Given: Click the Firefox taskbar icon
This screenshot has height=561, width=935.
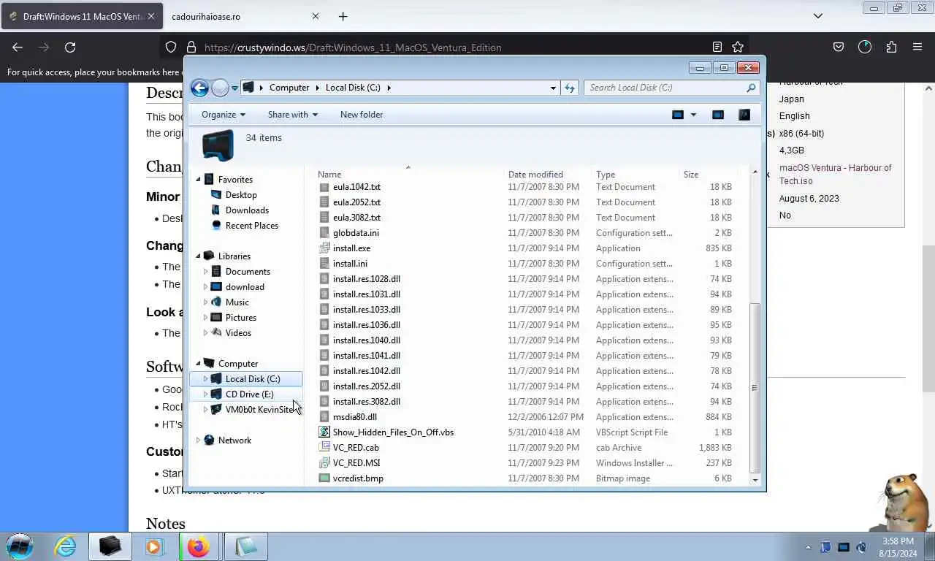Looking at the screenshot, I should click(199, 546).
